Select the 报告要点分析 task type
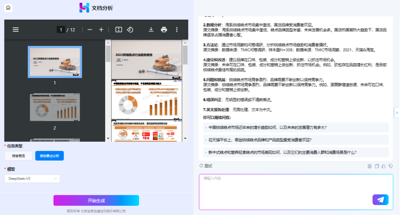The height and width of the screenshot is (215, 400). tap(50, 156)
